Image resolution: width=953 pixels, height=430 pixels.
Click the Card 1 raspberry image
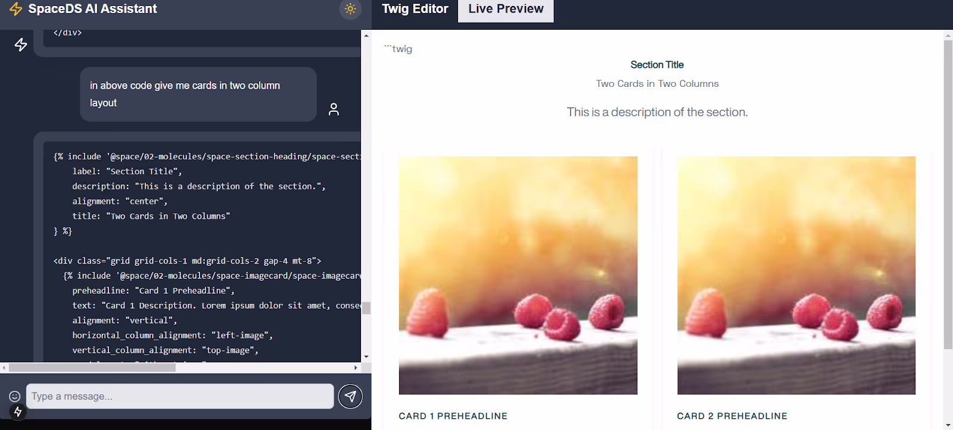[518, 275]
